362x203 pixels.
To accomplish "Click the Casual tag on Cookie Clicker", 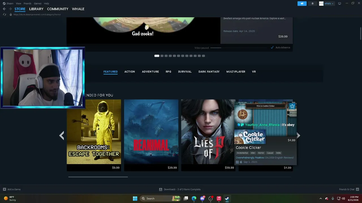I will [x=270, y=153].
